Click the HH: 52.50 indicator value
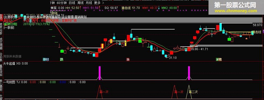 point(73,8)
